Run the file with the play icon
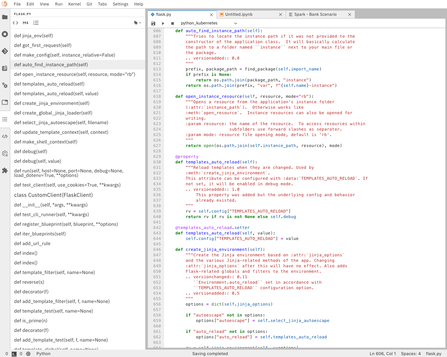The height and width of the screenshot is (357, 447). point(163,23)
